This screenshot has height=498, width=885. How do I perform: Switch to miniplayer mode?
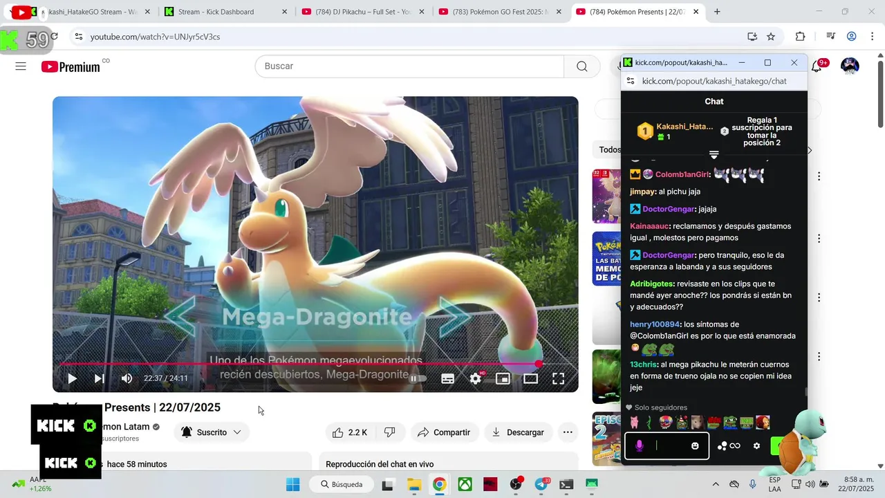click(x=503, y=378)
